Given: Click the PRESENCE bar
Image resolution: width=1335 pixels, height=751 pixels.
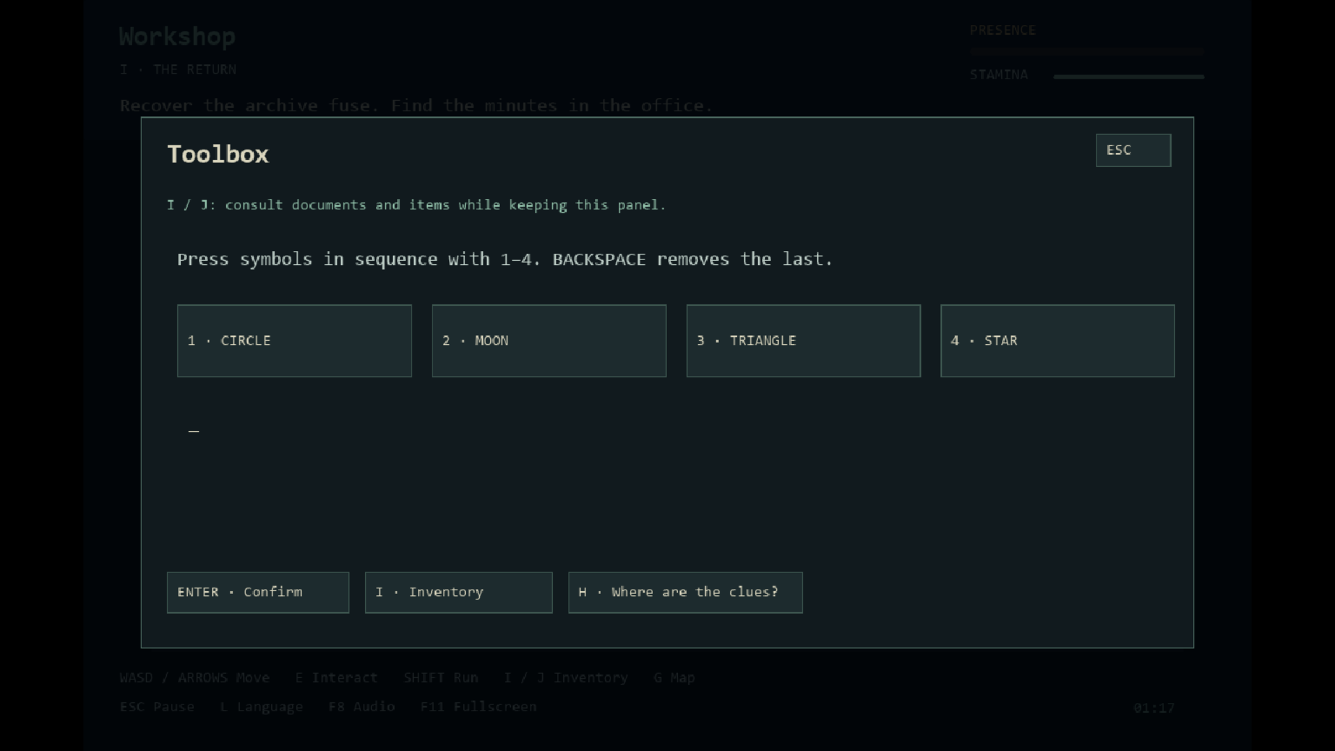Looking at the screenshot, I should pos(1087,52).
